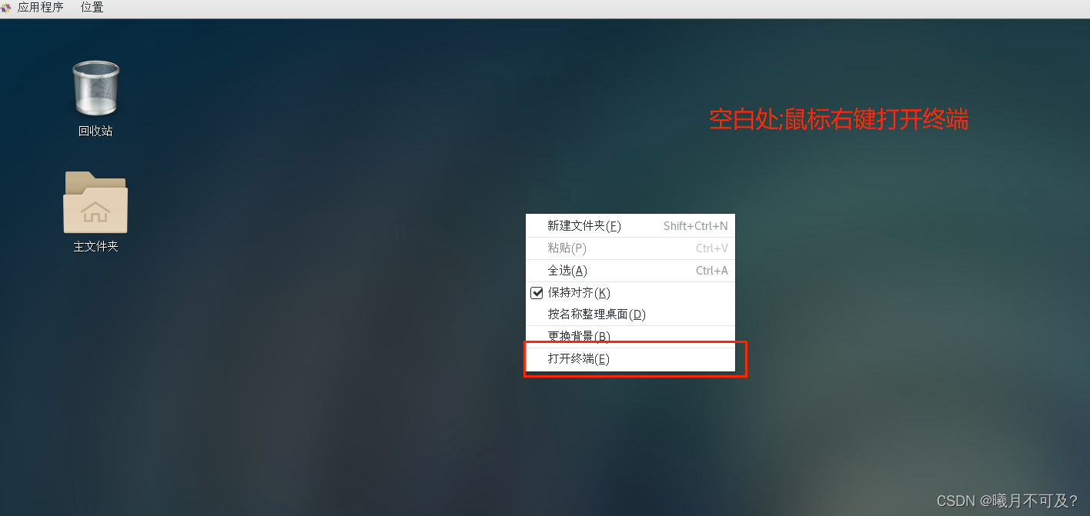
Task: Click the greyed-out 粘贴(P) paste entry
Action: [630, 248]
